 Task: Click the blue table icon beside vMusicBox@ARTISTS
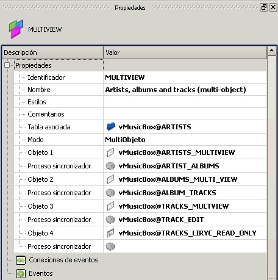(x=111, y=126)
